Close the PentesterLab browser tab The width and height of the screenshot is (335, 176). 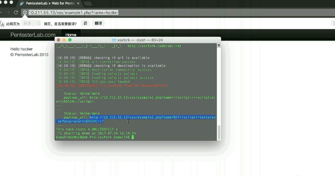click(78, 3)
